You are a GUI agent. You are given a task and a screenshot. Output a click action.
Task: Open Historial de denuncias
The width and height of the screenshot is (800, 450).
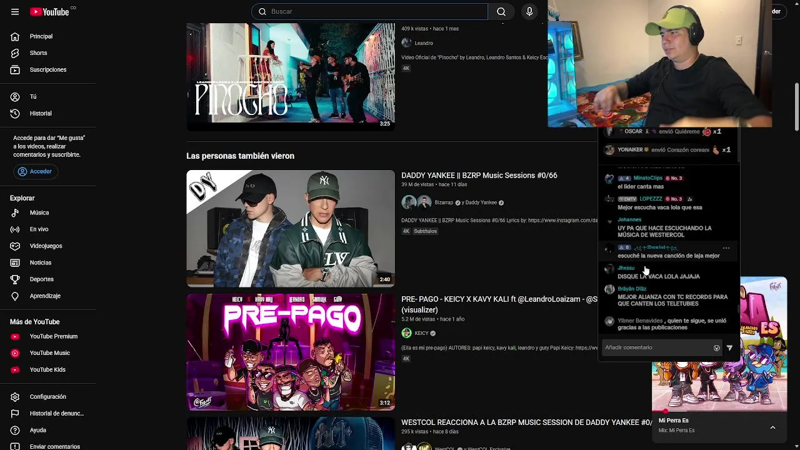(x=48, y=413)
